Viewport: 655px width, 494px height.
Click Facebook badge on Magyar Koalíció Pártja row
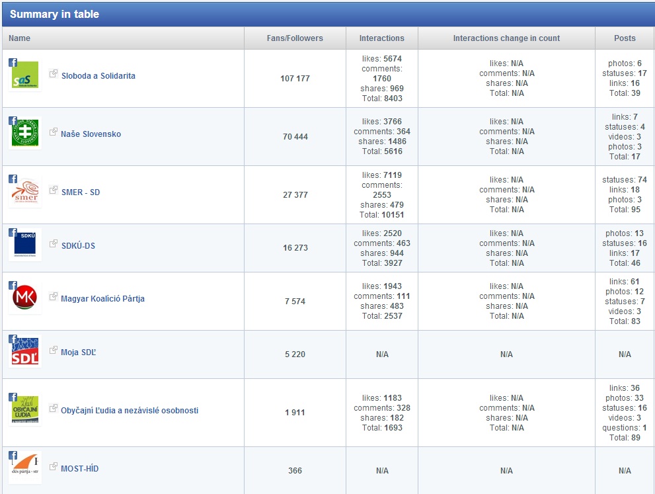click(x=13, y=286)
